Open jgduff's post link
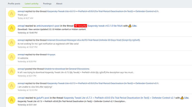Screen dimensions: 192x107 click(x=43, y=98)
